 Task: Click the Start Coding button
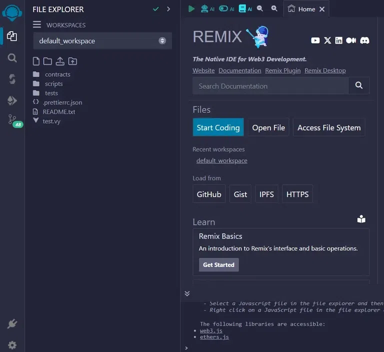click(218, 127)
